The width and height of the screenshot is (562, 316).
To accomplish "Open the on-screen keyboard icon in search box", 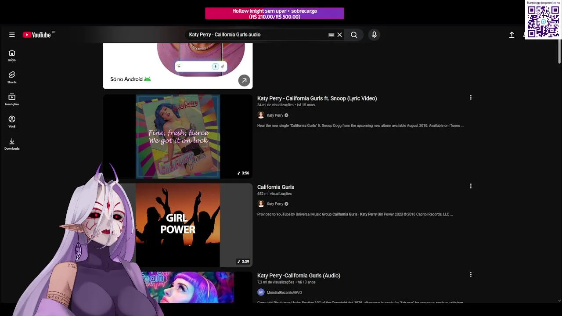I will (x=331, y=35).
